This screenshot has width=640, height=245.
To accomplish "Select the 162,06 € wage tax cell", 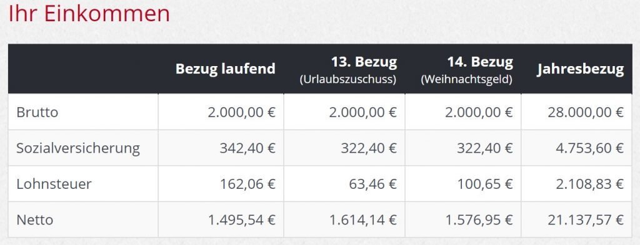I will pyautogui.click(x=247, y=184).
